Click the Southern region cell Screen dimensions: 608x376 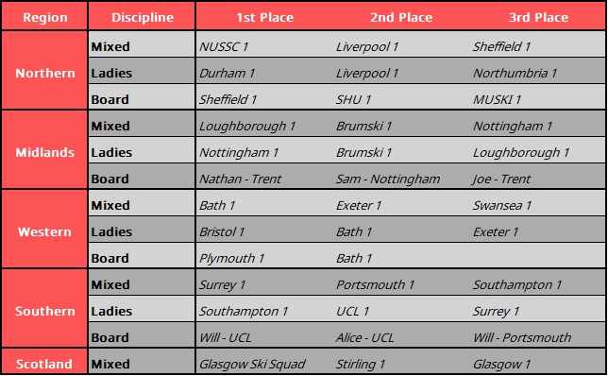[44, 311]
